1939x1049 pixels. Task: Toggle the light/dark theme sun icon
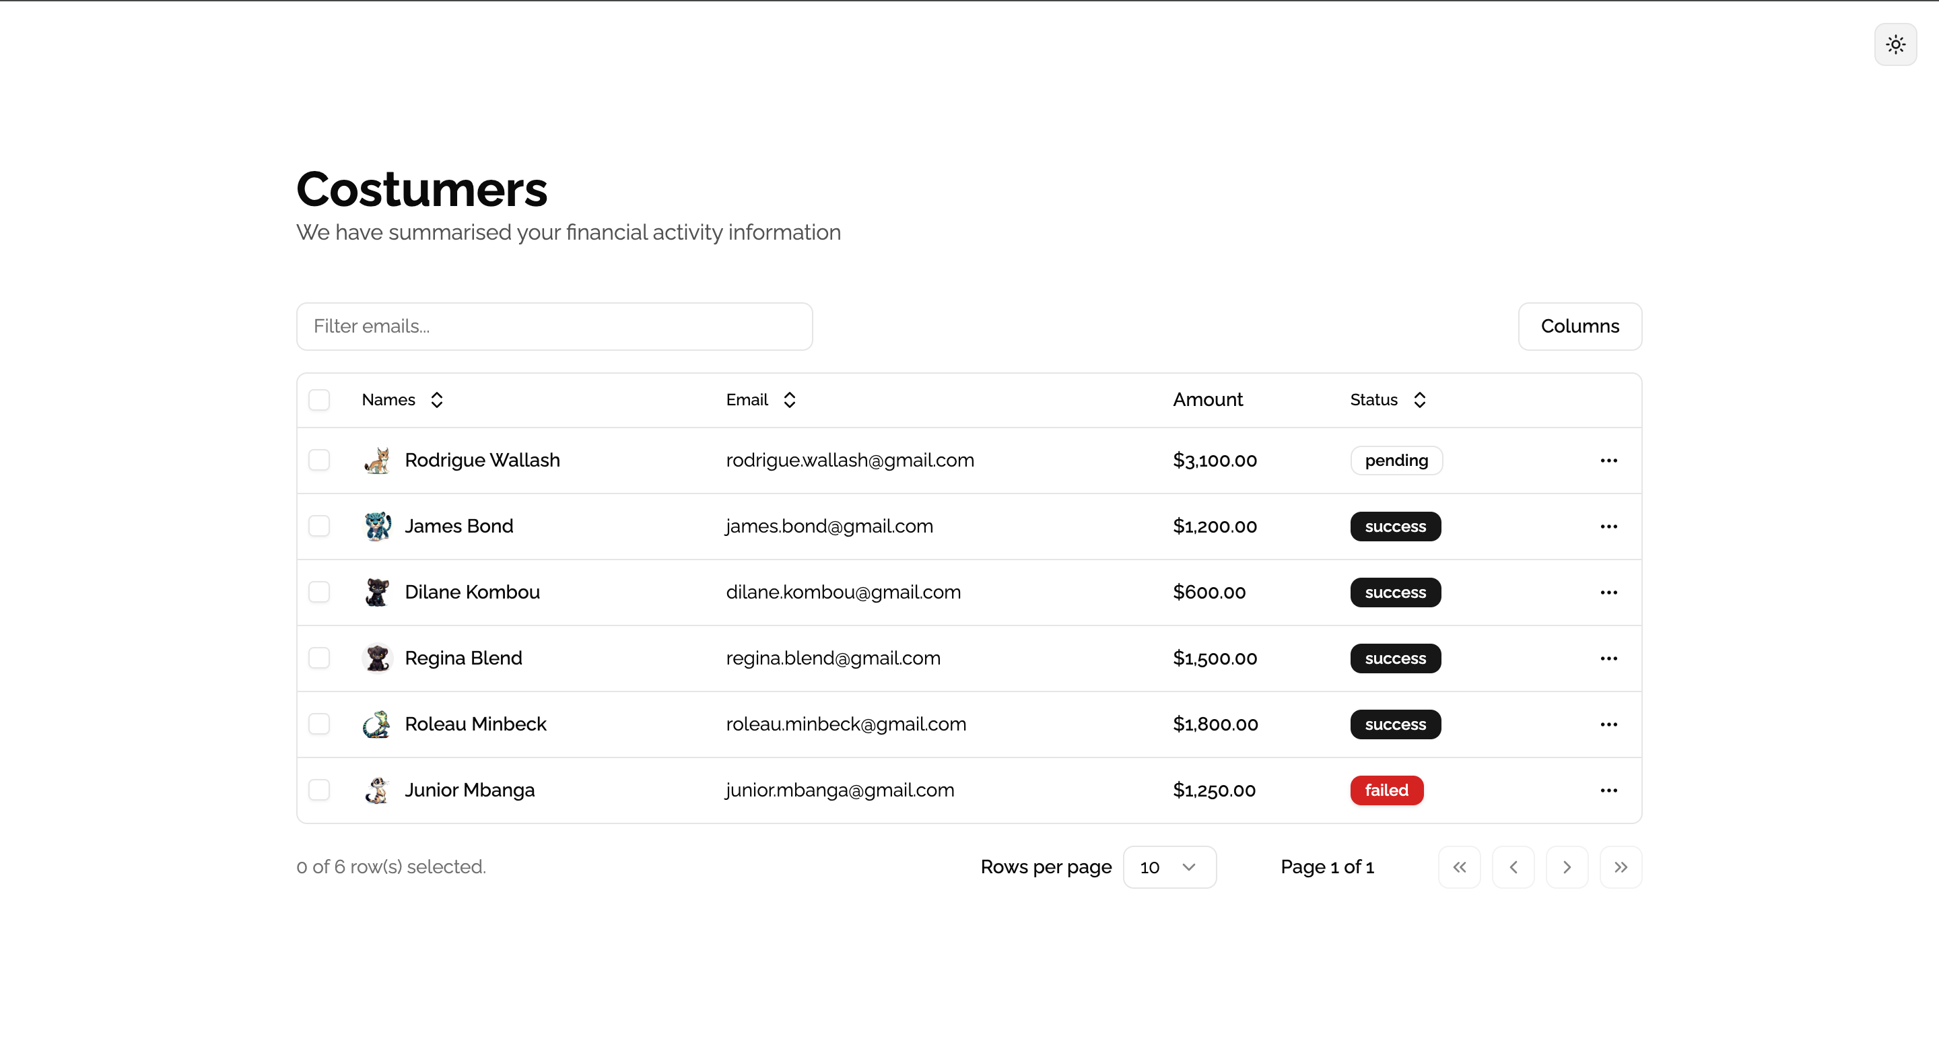click(1895, 44)
